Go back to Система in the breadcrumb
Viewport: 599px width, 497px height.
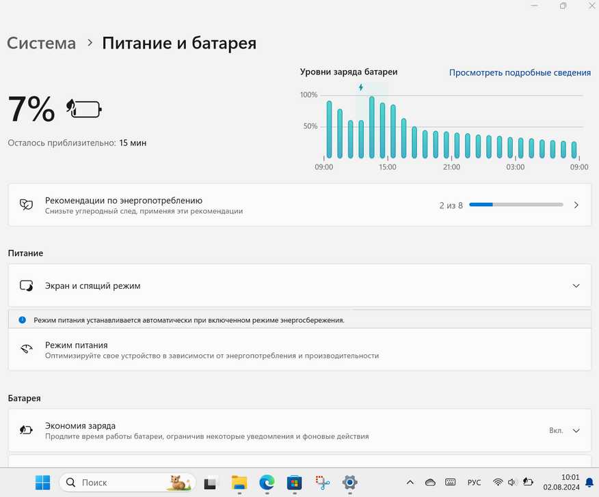point(42,44)
